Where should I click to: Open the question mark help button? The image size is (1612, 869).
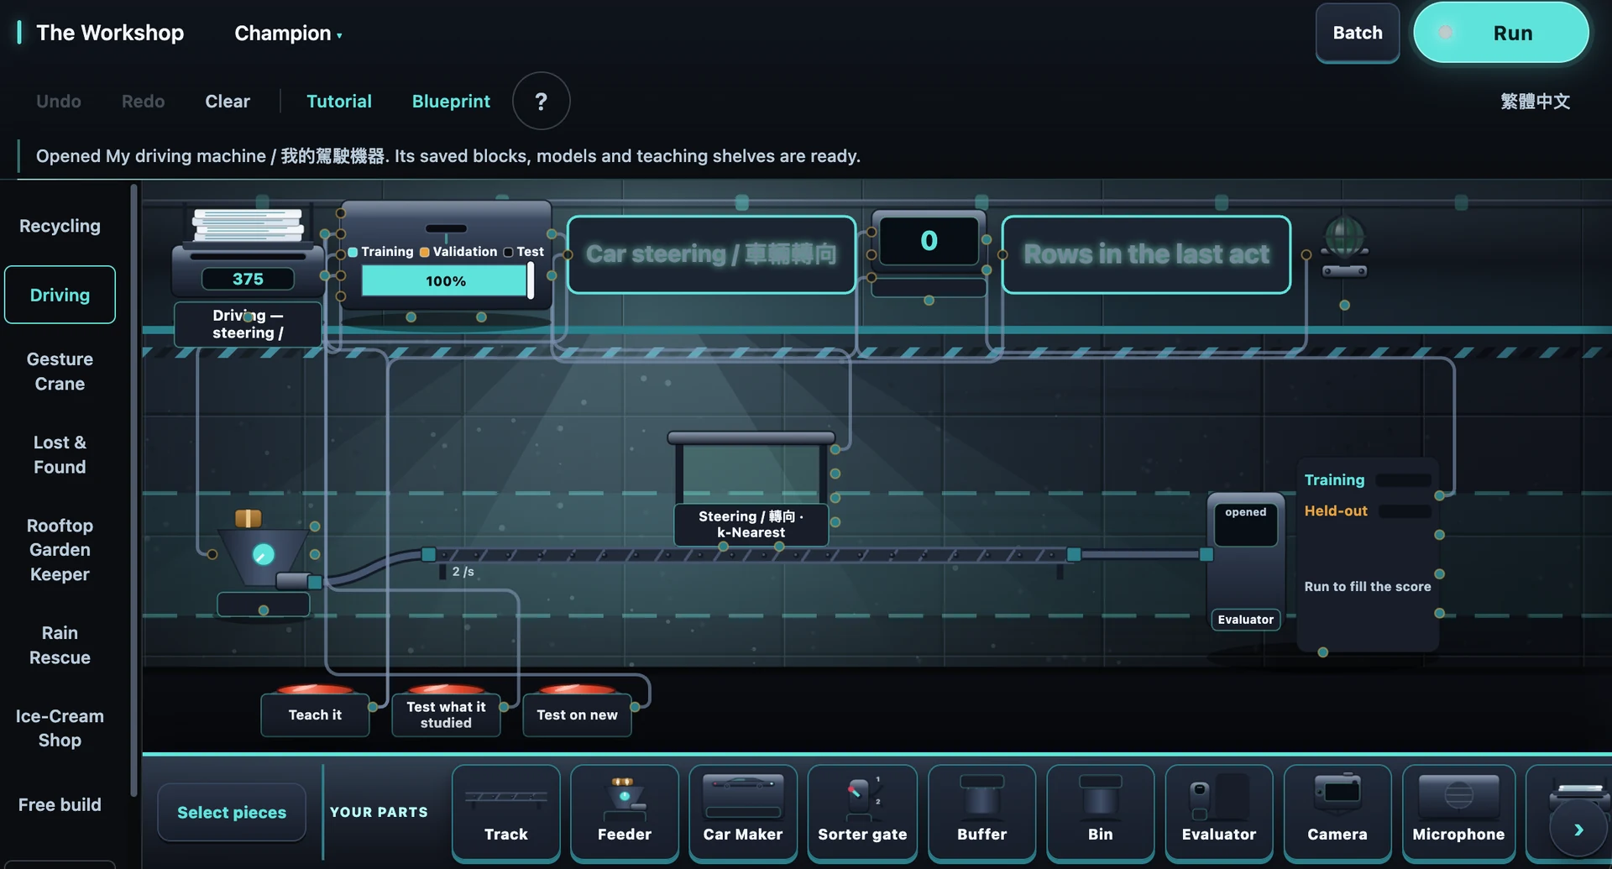coord(542,101)
